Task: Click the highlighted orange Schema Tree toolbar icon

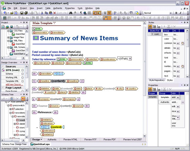Action: [23, 99]
